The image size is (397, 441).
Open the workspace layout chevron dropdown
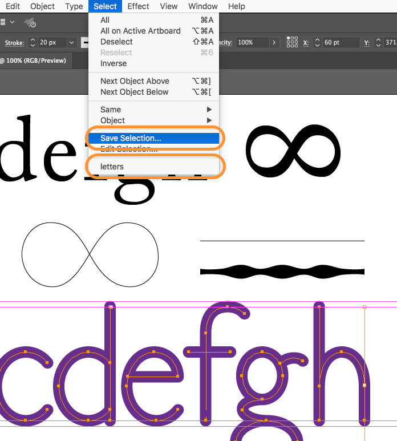tap(12, 22)
